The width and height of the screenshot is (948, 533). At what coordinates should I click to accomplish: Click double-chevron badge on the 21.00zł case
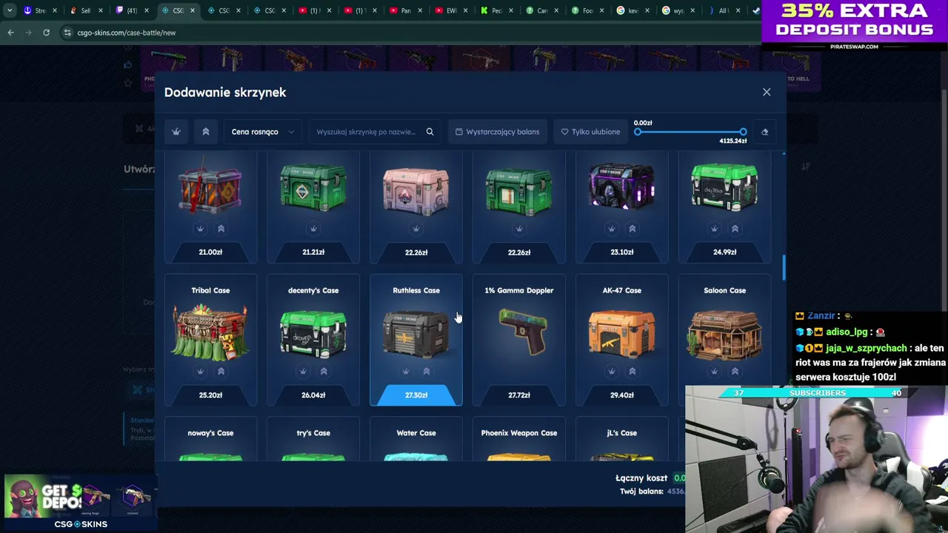tap(221, 229)
